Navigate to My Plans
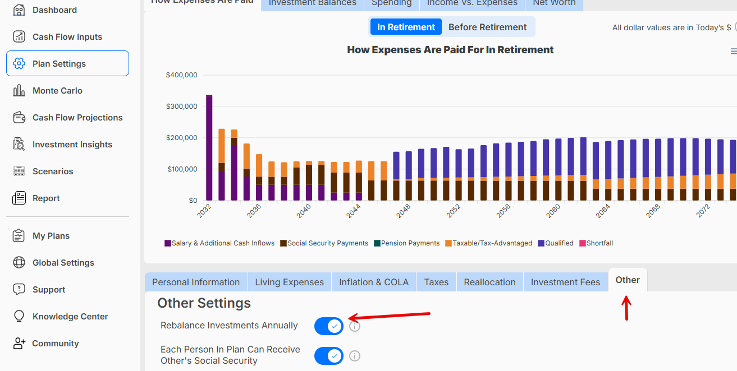Screen dimensions: 737x371 click(x=51, y=236)
